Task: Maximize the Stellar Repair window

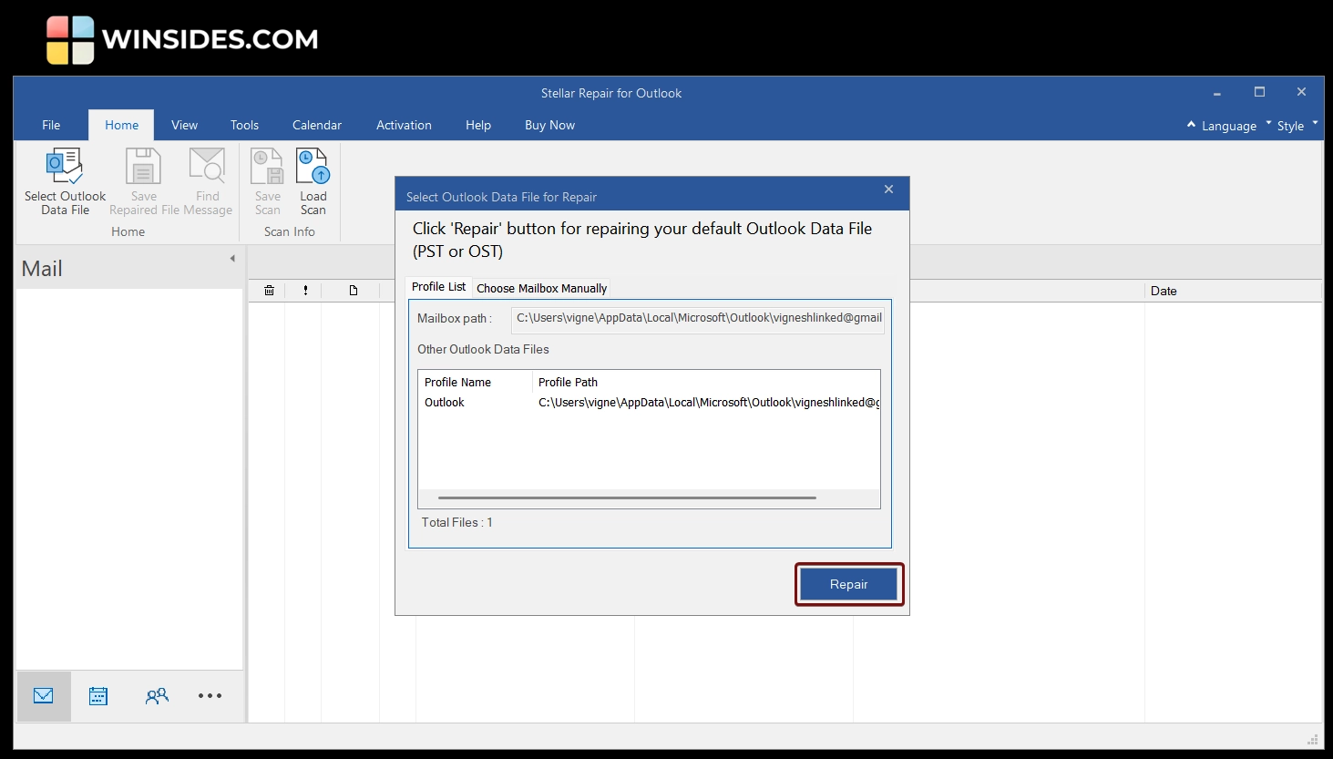Action: click(x=1259, y=92)
